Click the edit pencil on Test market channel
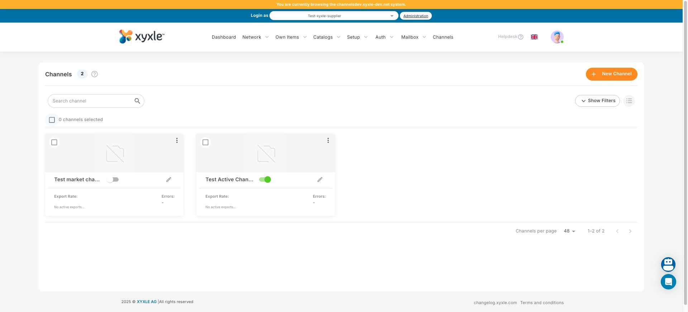 (x=169, y=179)
